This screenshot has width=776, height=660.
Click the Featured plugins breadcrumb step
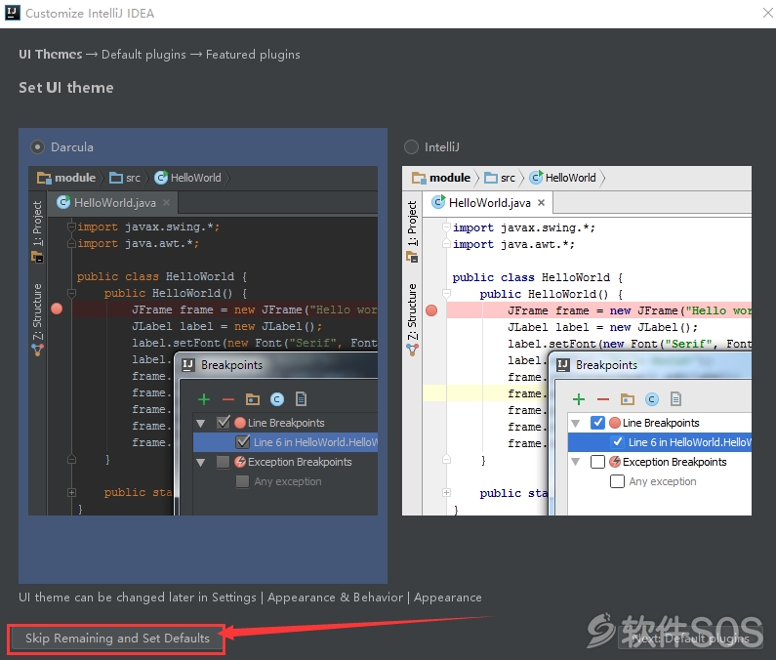(253, 55)
